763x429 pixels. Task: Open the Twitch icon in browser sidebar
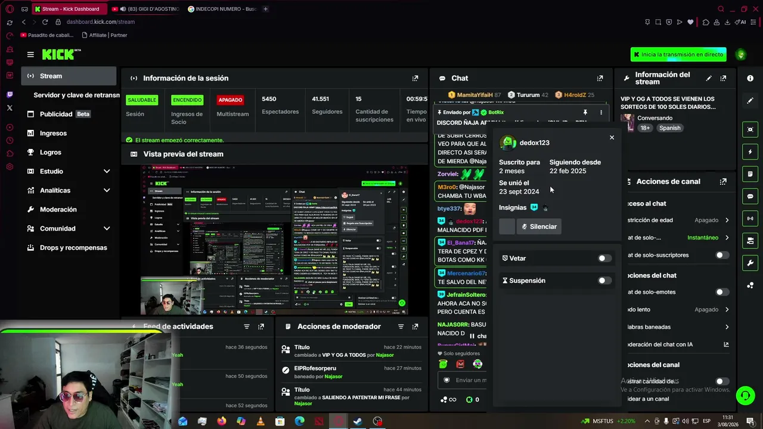coord(10,95)
